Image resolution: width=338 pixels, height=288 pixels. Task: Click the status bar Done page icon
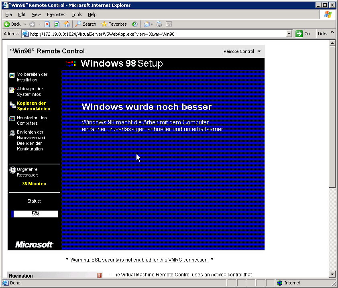[5, 283]
